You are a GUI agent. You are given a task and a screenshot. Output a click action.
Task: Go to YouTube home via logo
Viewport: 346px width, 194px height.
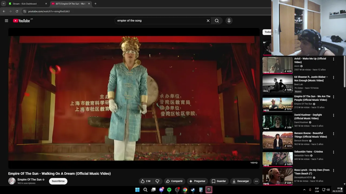[x=21, y=21]
